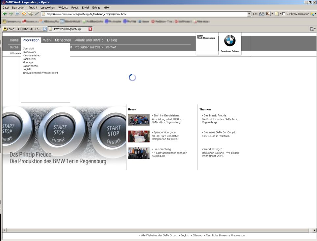
Task: Click the Reload page icon
Action: 24,14
